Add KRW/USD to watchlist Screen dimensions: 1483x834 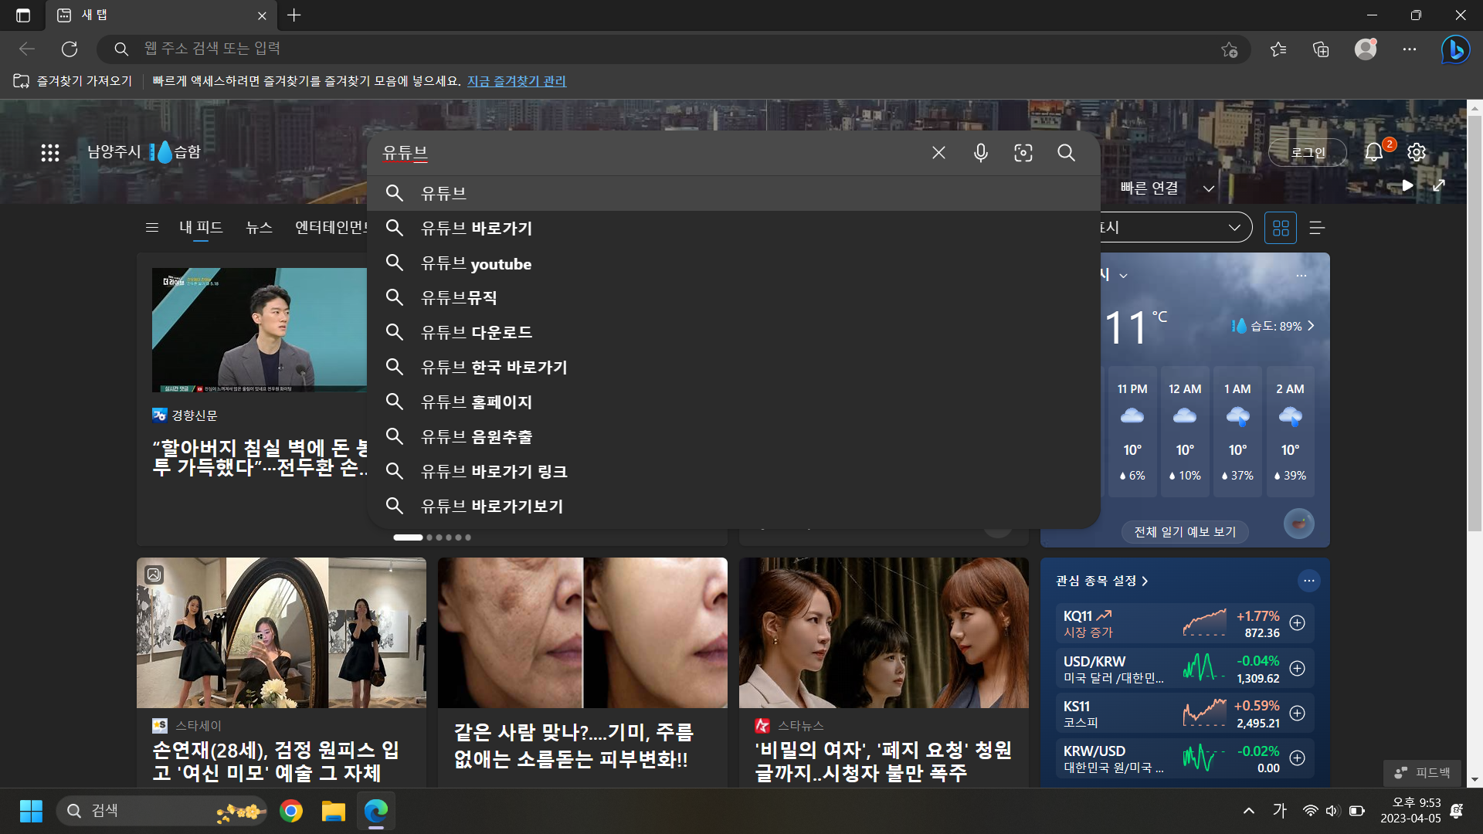pyautogui.click(x=1298, y=758)
